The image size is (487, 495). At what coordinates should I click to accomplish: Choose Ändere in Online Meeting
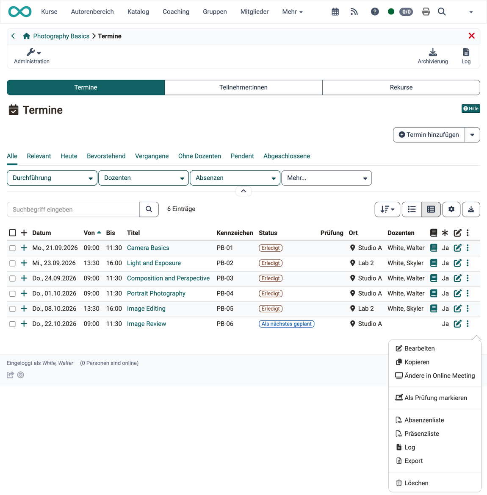coord(435,375)
